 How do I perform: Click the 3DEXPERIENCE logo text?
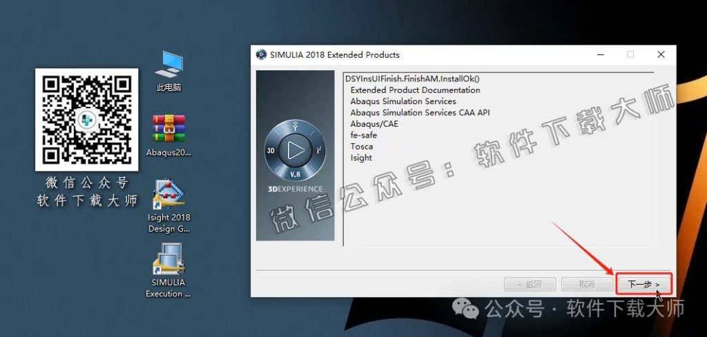coord(296,189)
